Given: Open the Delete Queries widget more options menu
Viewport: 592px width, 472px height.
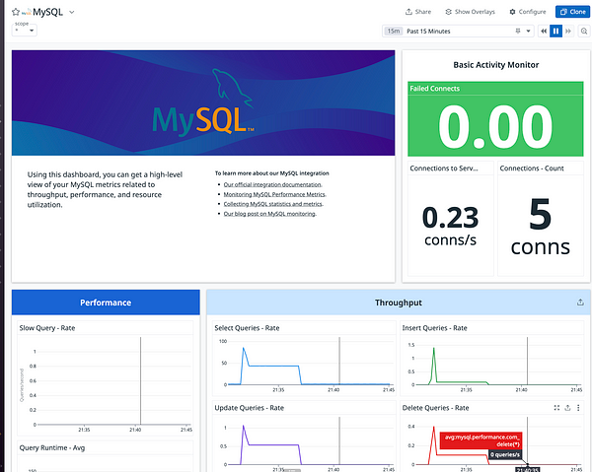Looking at the screenshot, I should click(x=580, y=407).
